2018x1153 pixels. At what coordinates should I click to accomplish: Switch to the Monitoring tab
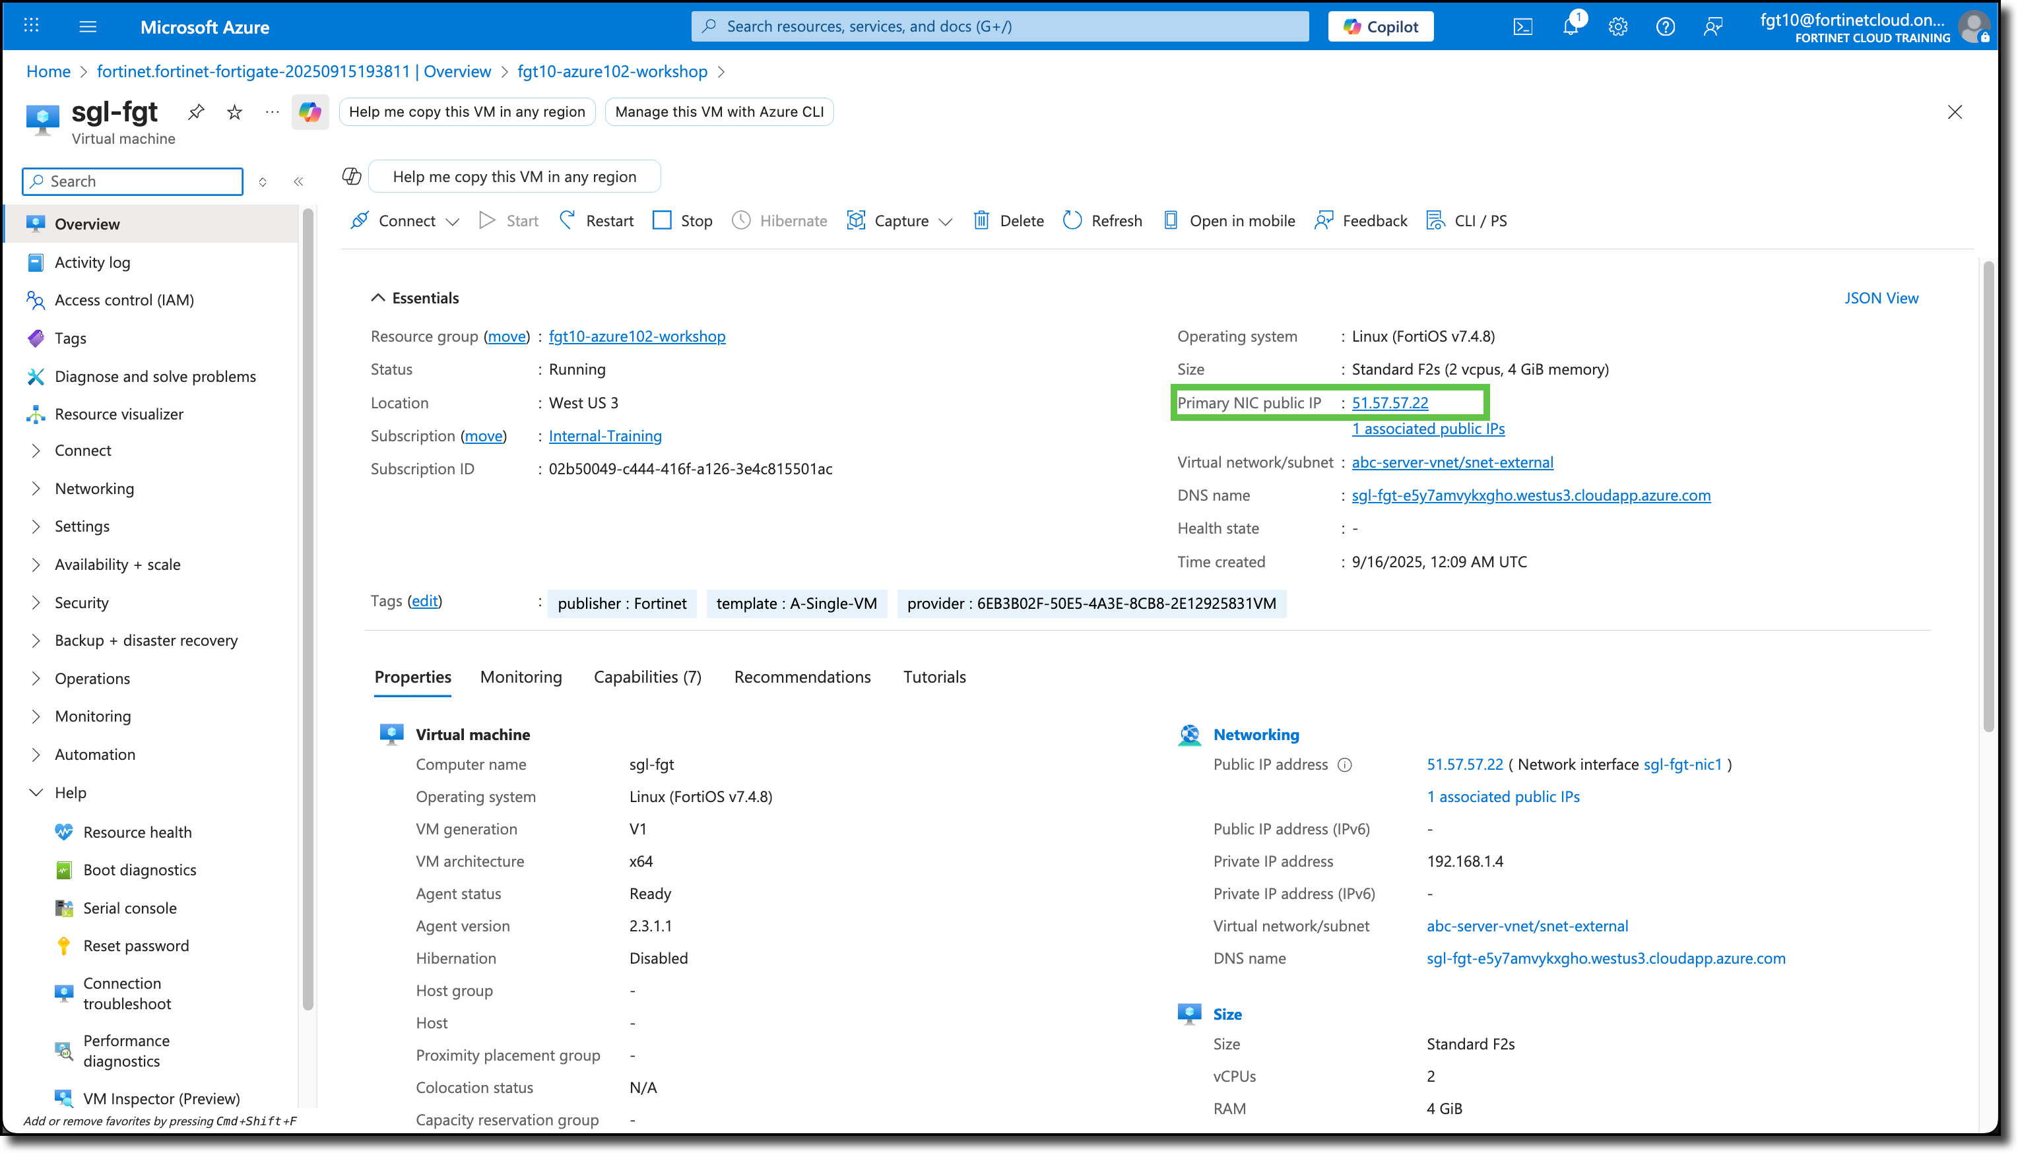521,677
